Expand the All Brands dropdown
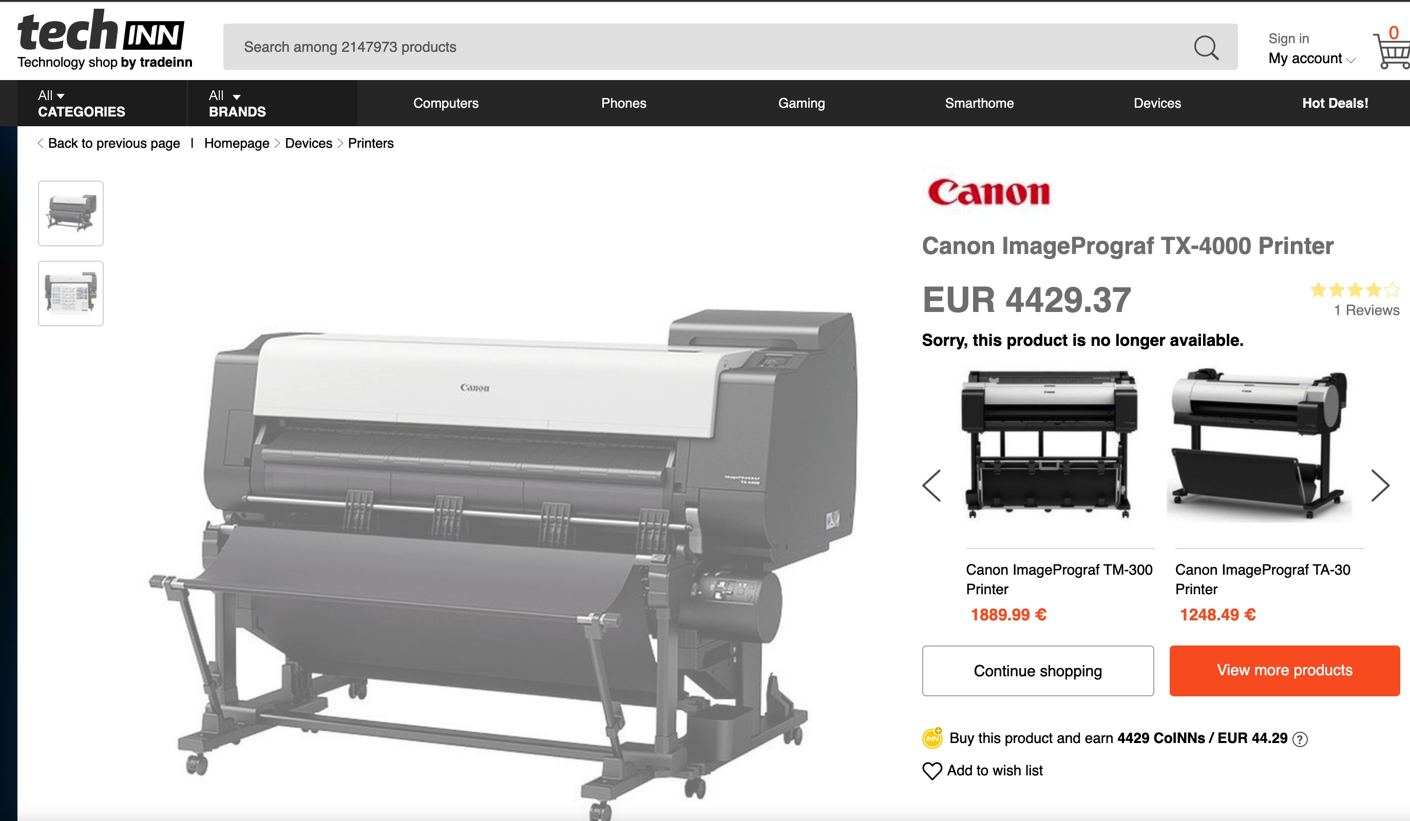The width and height of the screenshot is (1410, 821). point(237,104)
